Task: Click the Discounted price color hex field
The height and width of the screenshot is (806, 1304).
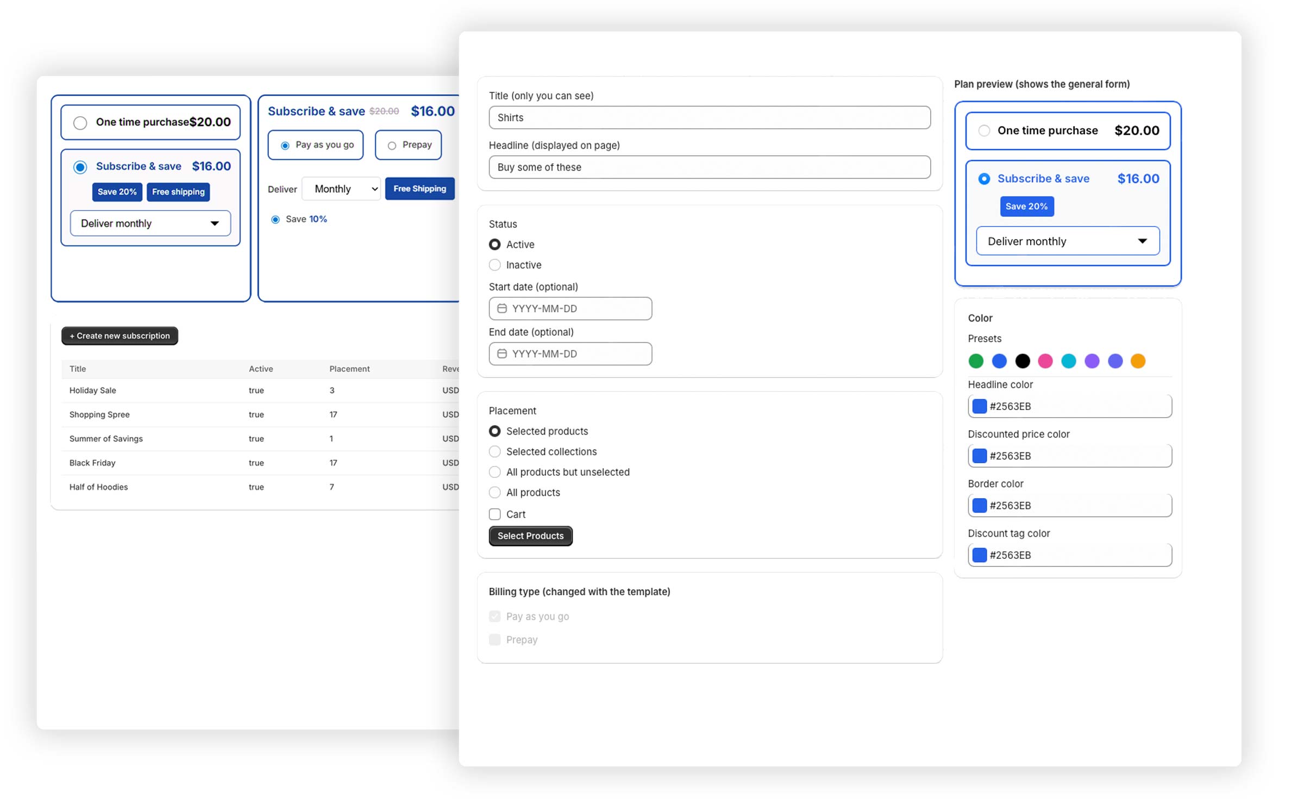Action: click(x=1069, y=456)
